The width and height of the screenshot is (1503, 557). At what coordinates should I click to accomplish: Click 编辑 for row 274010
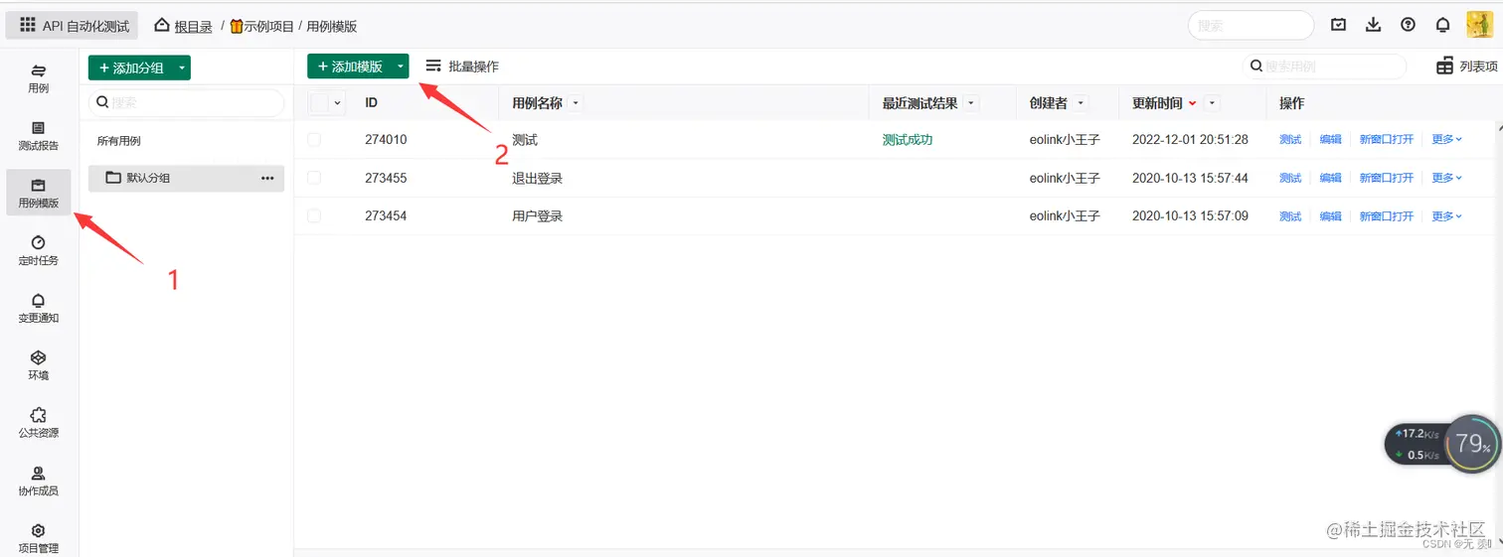(1331, 140)
